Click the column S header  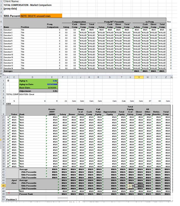(x=110, y=77)
